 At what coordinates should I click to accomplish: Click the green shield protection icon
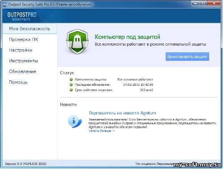pos(77,42)
